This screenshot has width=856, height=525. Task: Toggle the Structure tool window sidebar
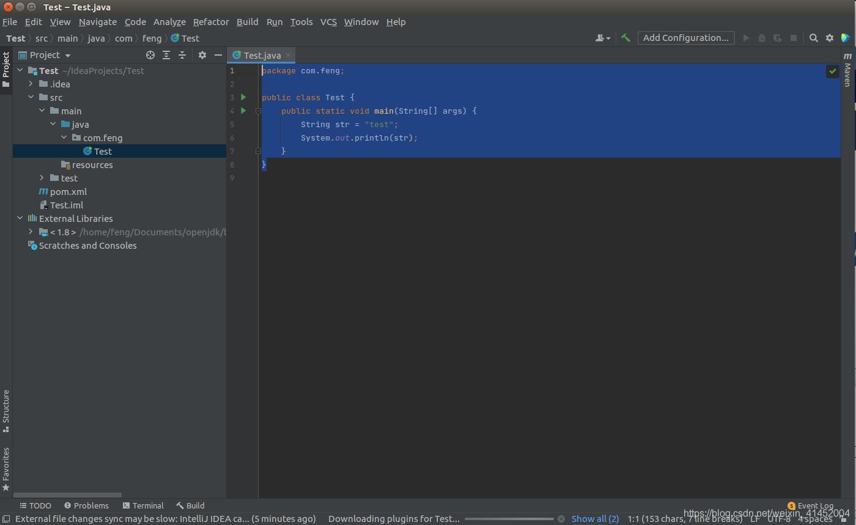[6, 409]
